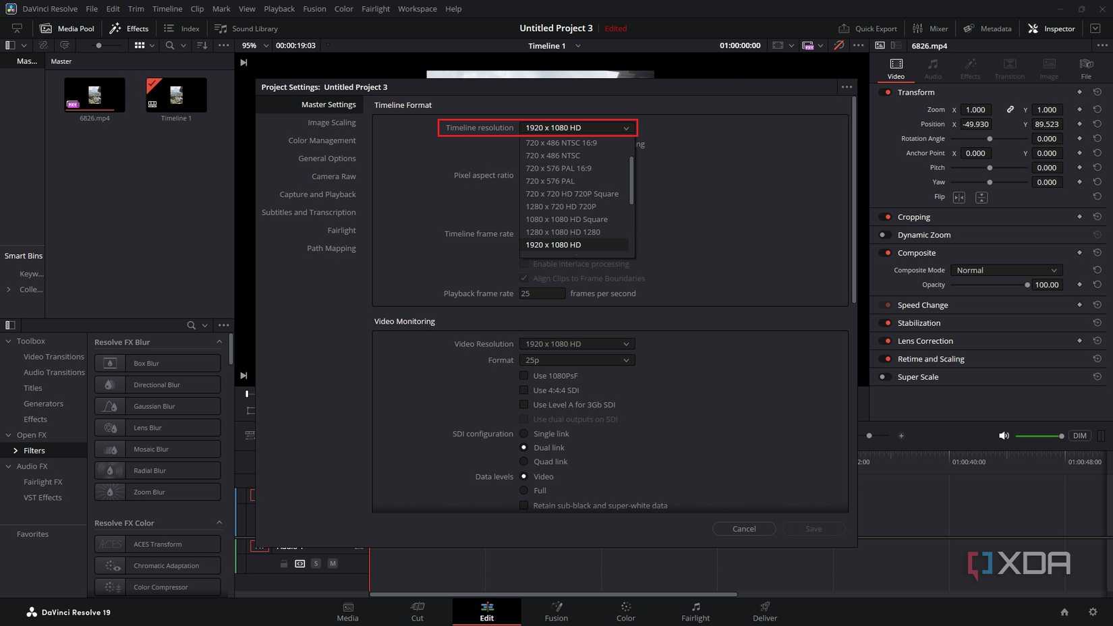Open the Media Pool panel
Viewport: 1113px width, 626px height.
click(x=67, y=28)
